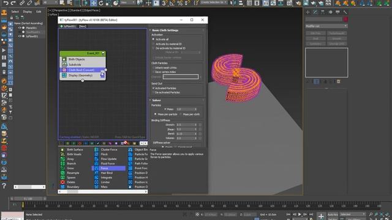This screenshot has width=392, height=220.
Task: Click the Auto Key button
Action: point(333,215)
